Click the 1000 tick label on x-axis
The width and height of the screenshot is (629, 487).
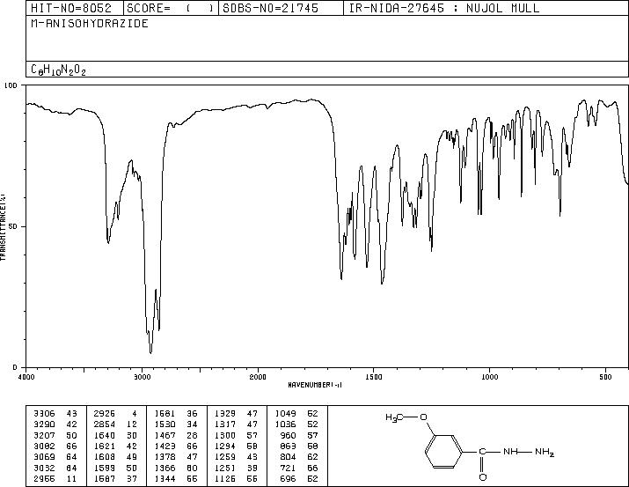489,377
